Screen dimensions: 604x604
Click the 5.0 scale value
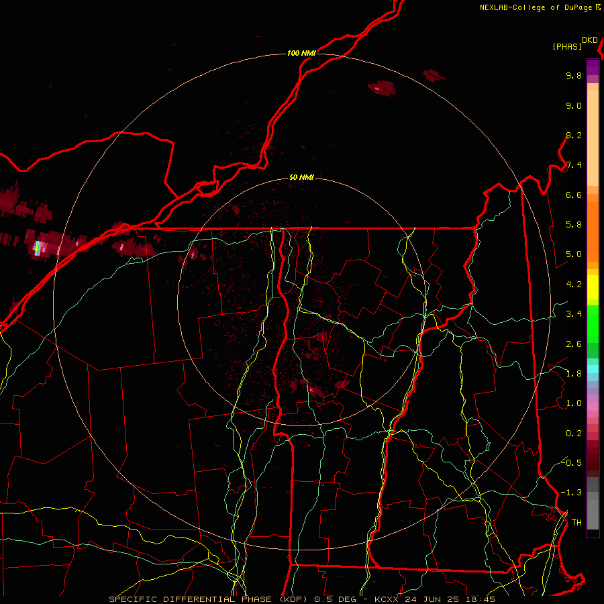pos(574,254)
